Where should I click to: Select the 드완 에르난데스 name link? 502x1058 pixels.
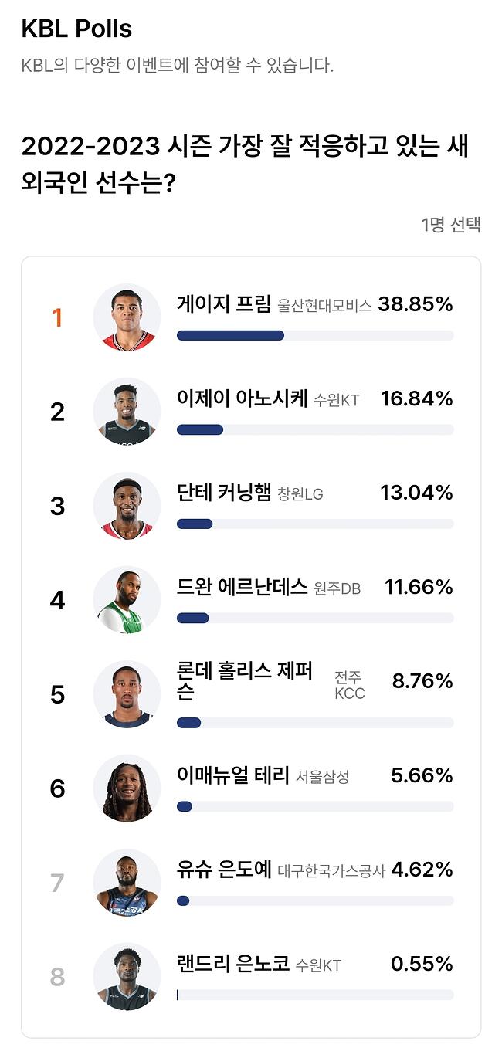point(245,587)
